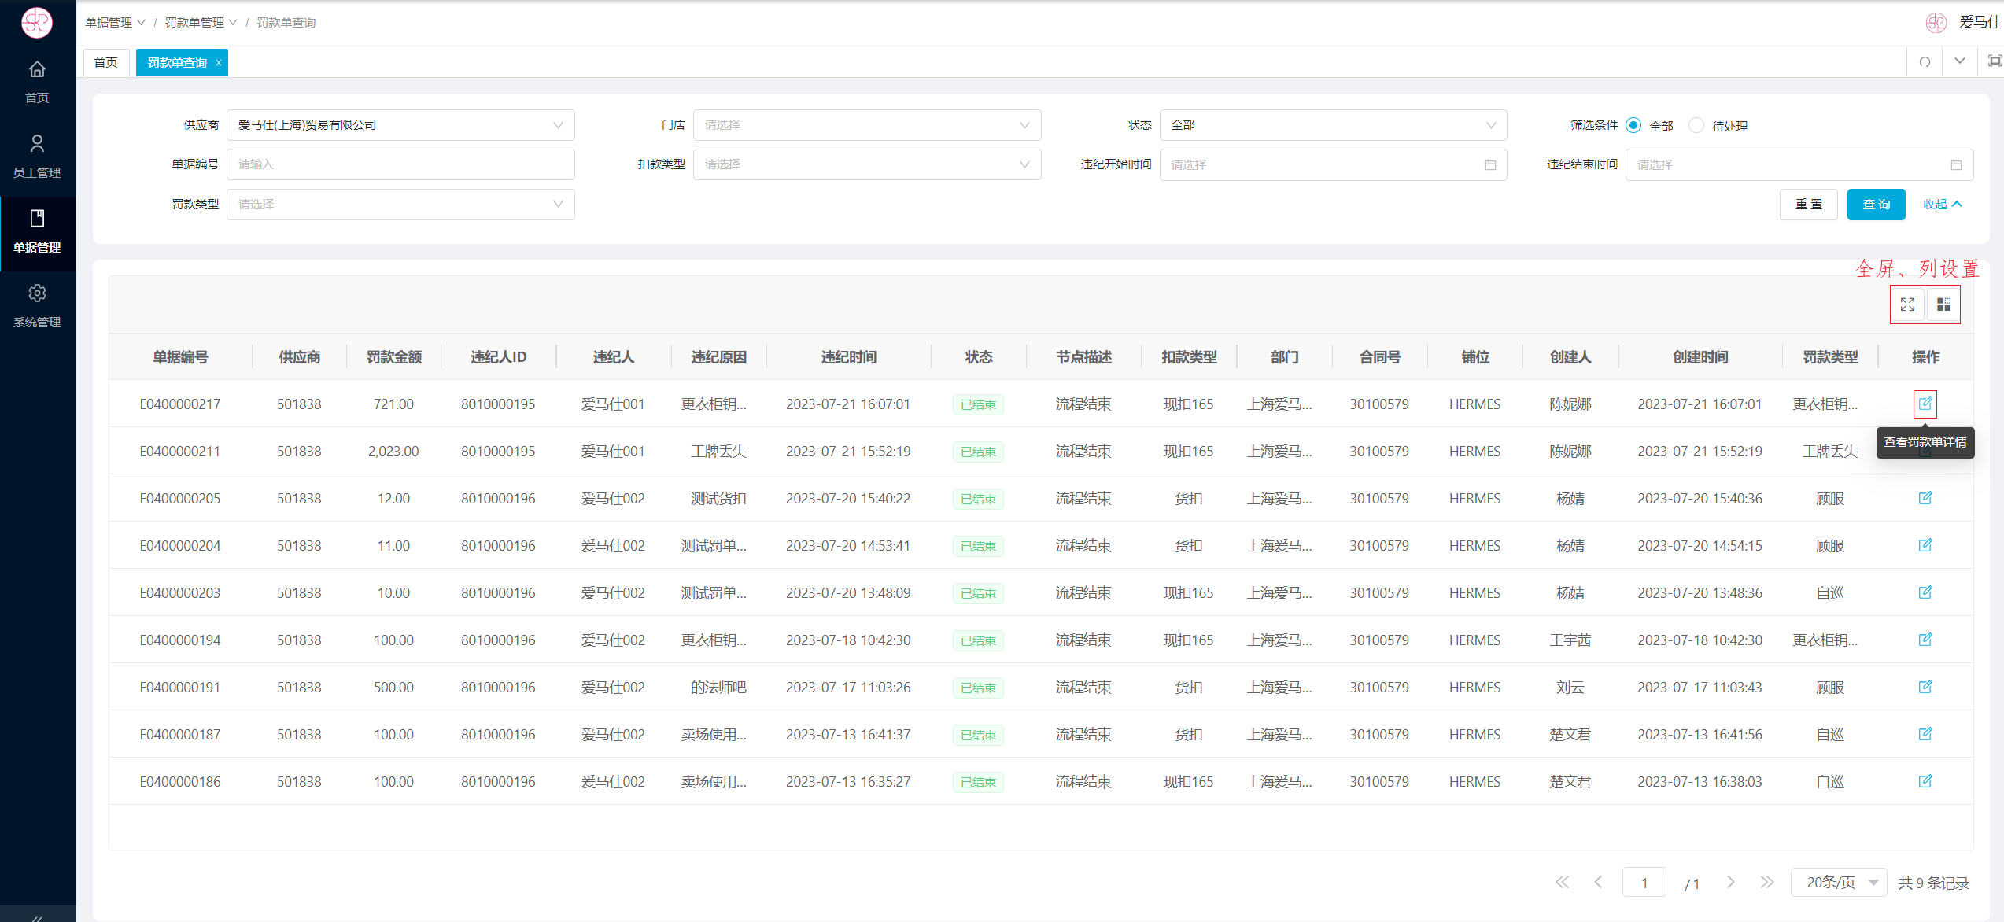Click the page number input box
The height and width of the screenshot is (922, 2004).
click(1644, 883)
